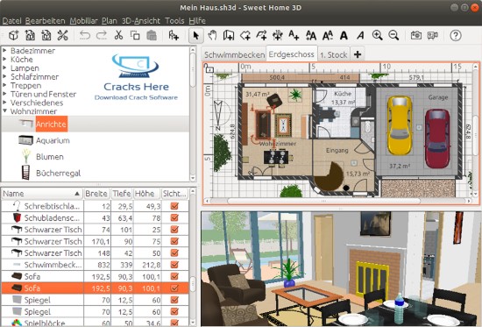Open Help with the question mark icon

coord(456,35)
